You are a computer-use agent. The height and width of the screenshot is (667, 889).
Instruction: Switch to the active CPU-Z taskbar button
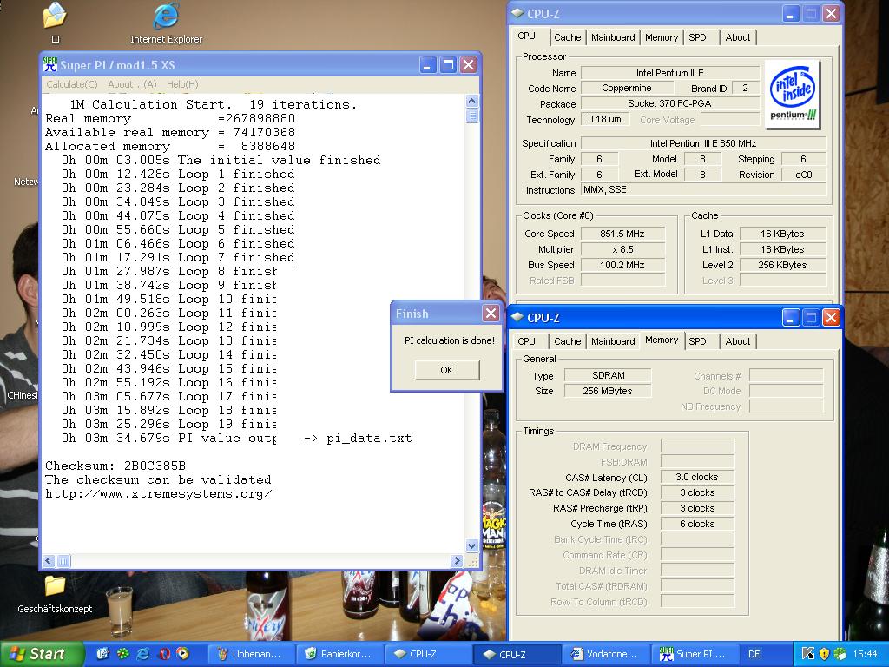click(517, 655)
